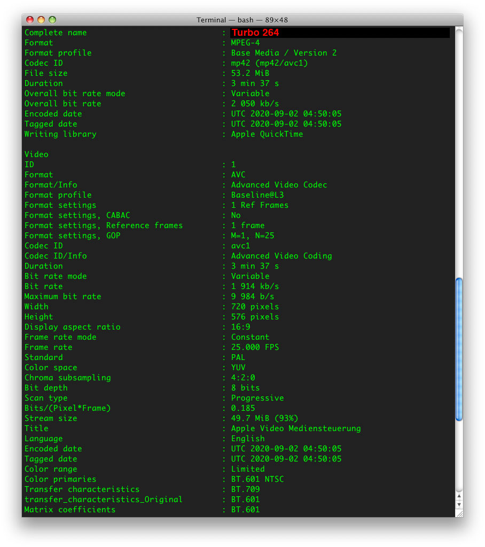Screen dimensions: 485x547
Task: Select 'BT.601 NTSC' color primaries
Action: click(x=257, y=479)
